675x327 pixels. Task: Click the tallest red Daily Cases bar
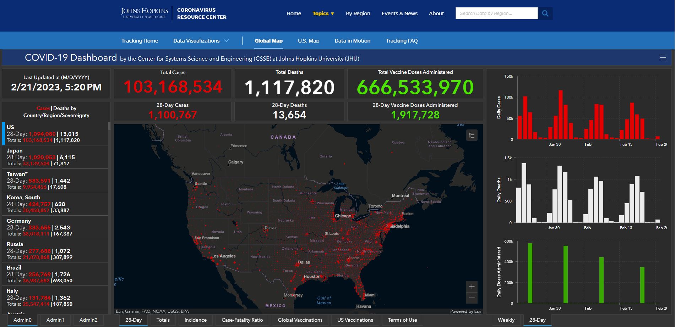561,115
